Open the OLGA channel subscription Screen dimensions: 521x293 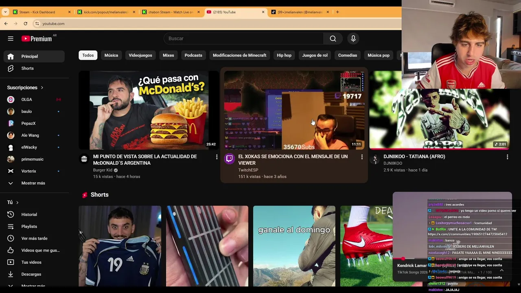[x=34, y=99]
